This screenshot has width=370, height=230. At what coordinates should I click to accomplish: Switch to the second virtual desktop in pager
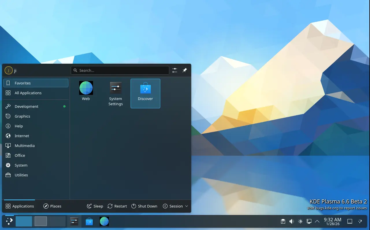pos(41,221)
